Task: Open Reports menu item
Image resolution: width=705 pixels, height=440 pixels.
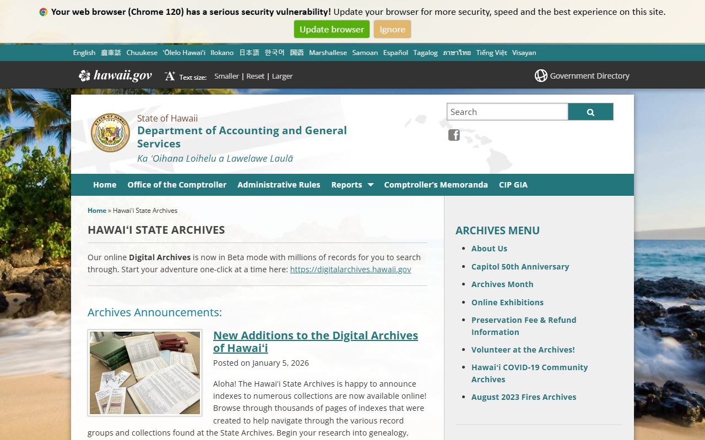Action: point(346,185)
